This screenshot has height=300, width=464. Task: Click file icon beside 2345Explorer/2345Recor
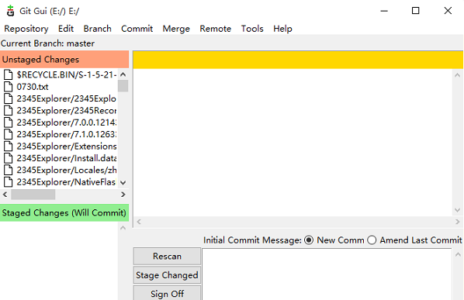pos(9,111)
